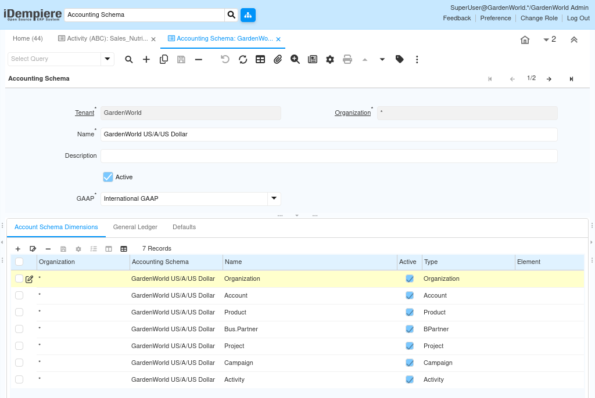Screen dimensions: 595x398
Task: Click the Find Record magnifier icon
Action: coord(129,59)
